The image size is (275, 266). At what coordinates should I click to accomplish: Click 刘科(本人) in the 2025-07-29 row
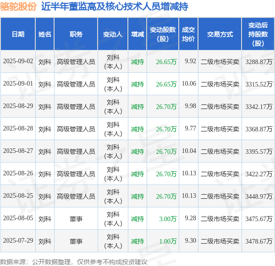click(x=113, y=241)
